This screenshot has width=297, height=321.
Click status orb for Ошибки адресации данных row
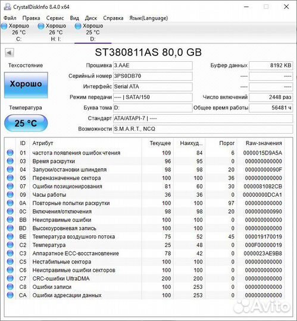tap(10, 295)
